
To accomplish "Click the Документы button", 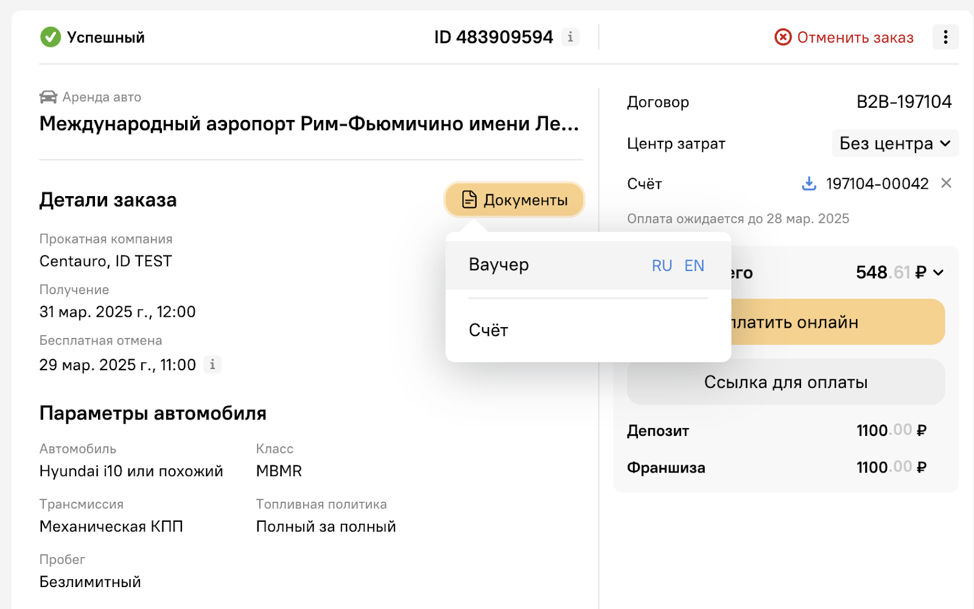I will pyautogui.click(x=514, y=200).
